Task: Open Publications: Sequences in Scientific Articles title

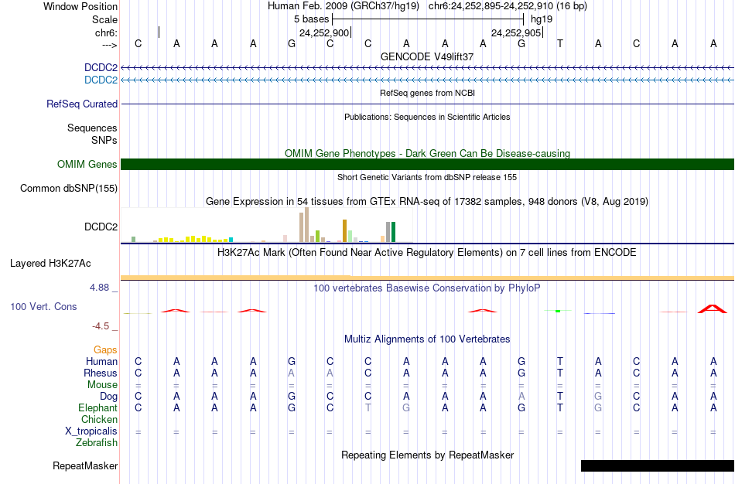Action: click(427, 117)
